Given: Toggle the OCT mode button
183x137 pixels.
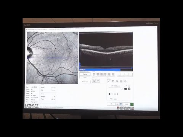Looking at the screenshot, I should click(127, 104).
